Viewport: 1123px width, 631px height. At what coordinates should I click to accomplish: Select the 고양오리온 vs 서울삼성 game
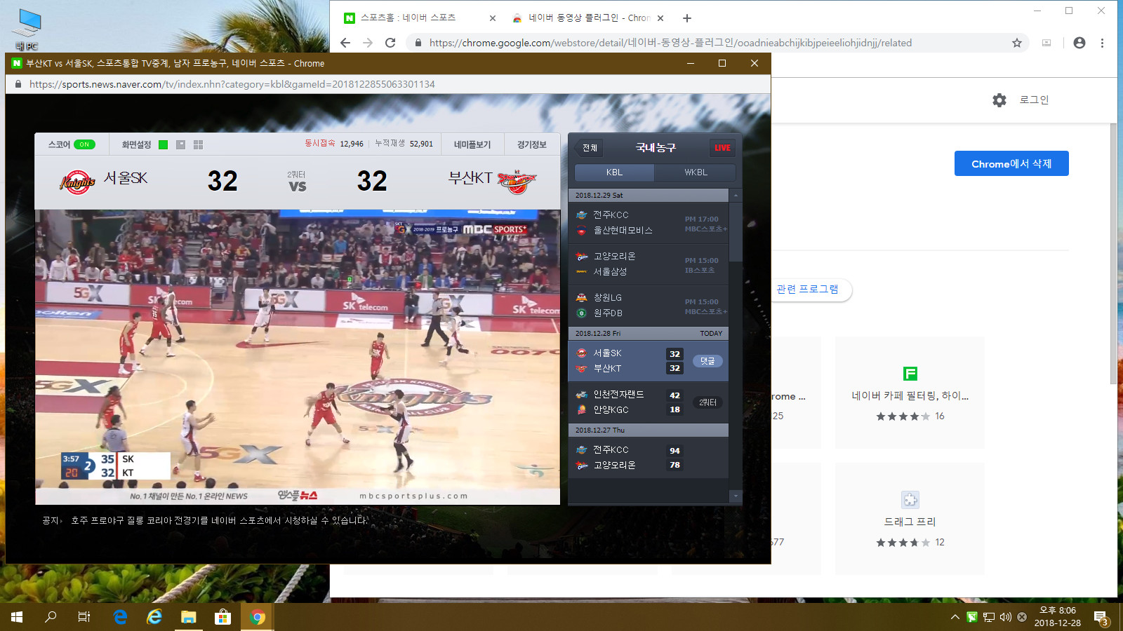click(649, 264)
